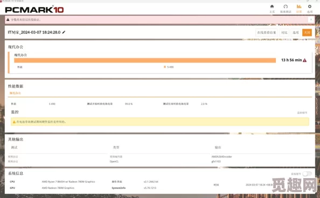Screen dimensions: 320x198
Task: Click the orange Close (关闭) button
Action: coord(307,33)
